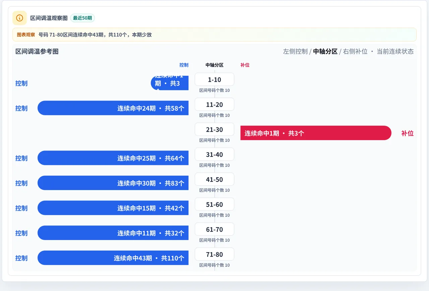Image resolution: width=429 pixels, height=291 pixels.
Task: Click 区间号码个数 10 under the 41-50 box
Action: pos(214,190)
